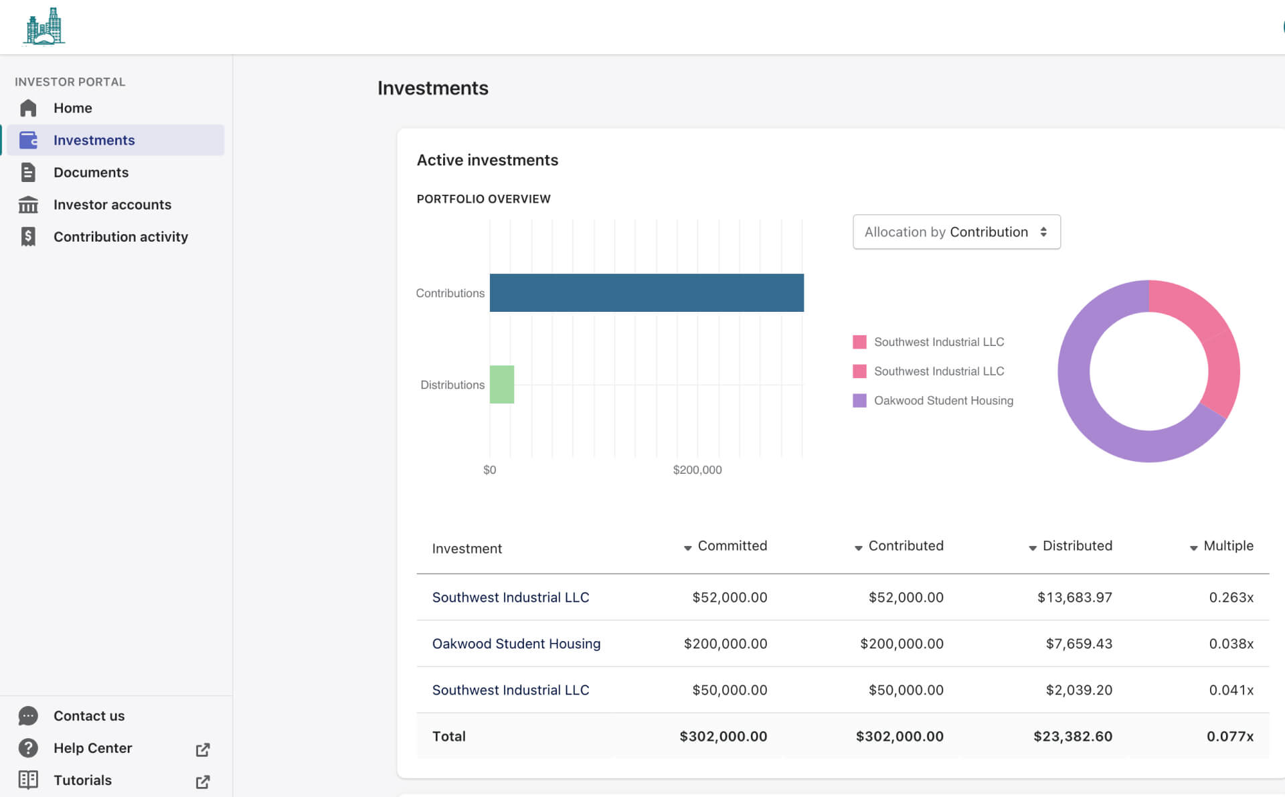Go to Investor accounts menu item
The image size is (1285, 797).
(x=112, y=205)
